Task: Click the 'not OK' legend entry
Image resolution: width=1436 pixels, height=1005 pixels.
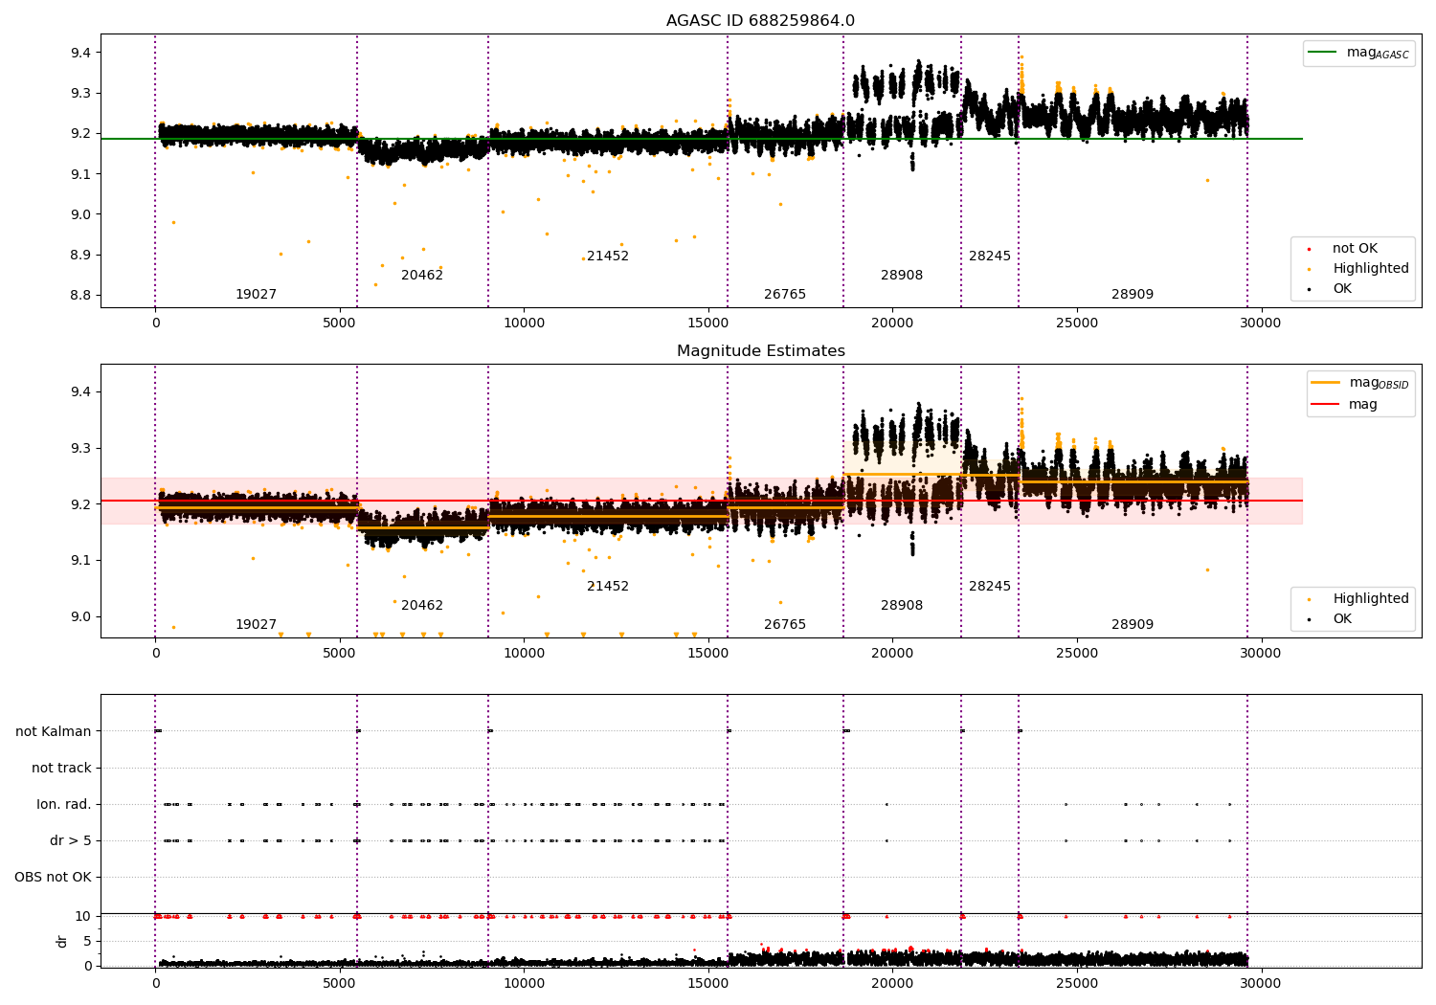Action: [x=1355, y=249]
